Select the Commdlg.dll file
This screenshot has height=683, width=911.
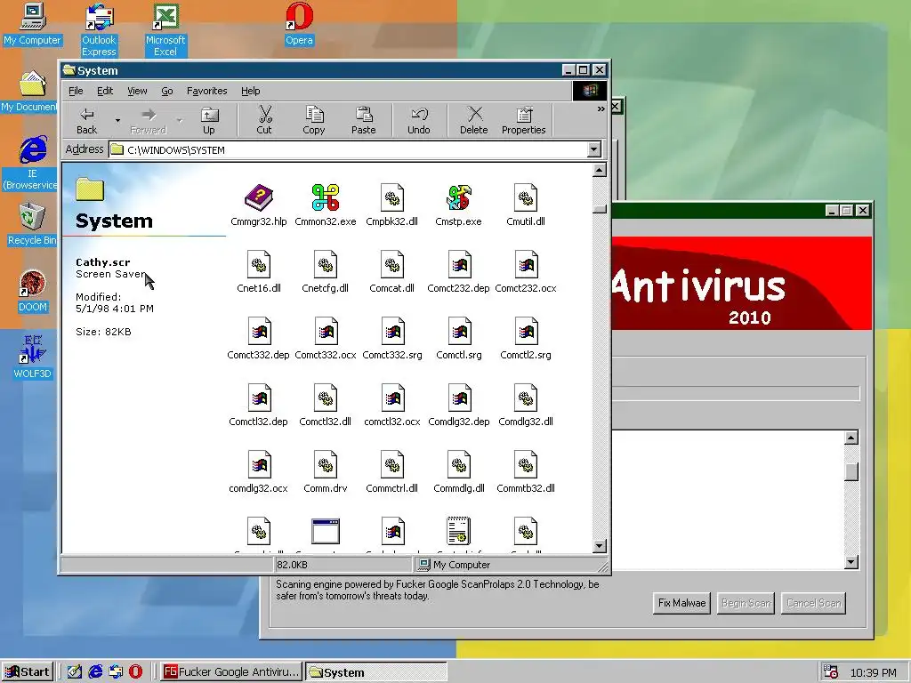pos(459,472)
